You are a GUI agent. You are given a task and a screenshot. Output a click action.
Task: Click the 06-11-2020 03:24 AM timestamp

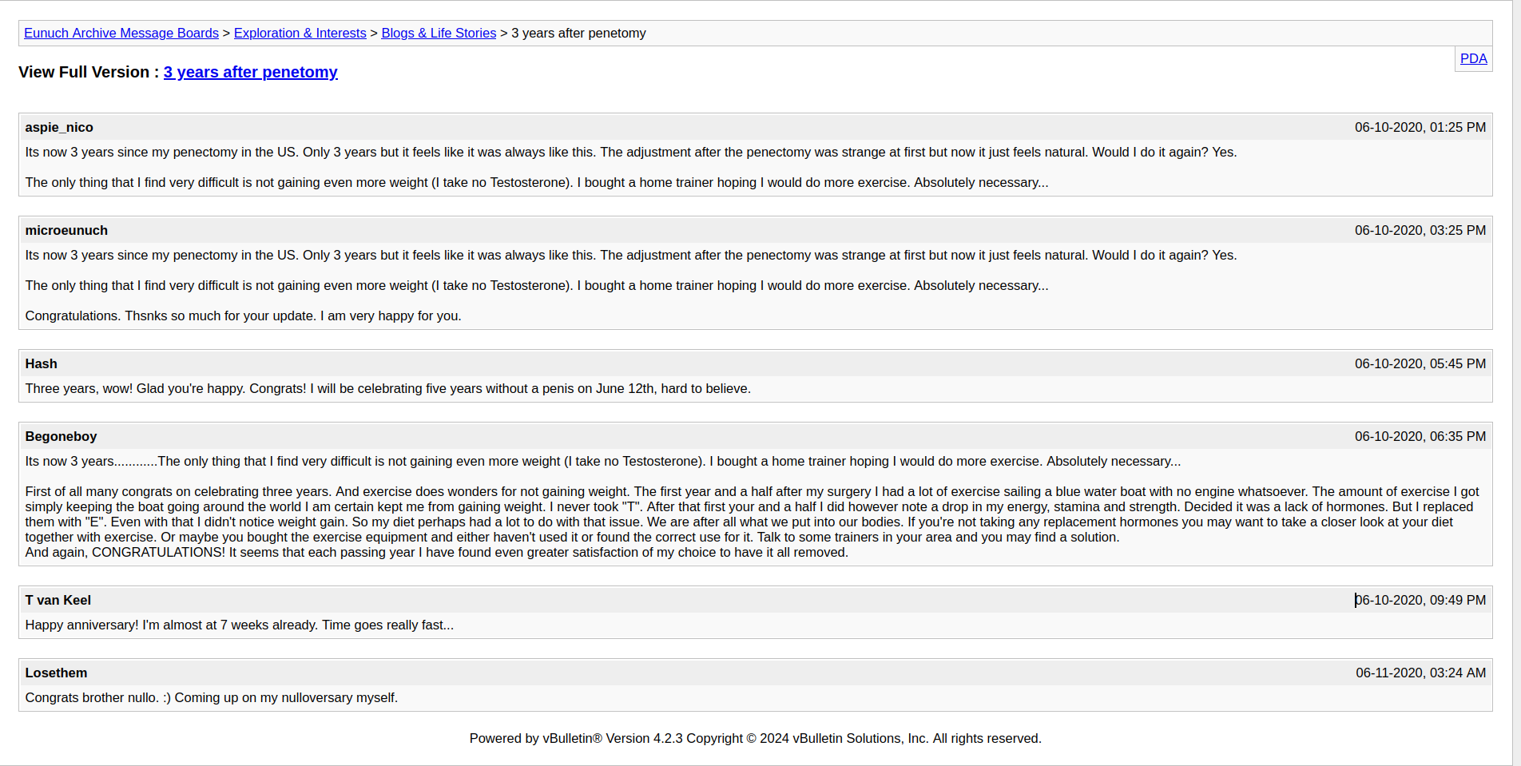[x=1420, y=673]
